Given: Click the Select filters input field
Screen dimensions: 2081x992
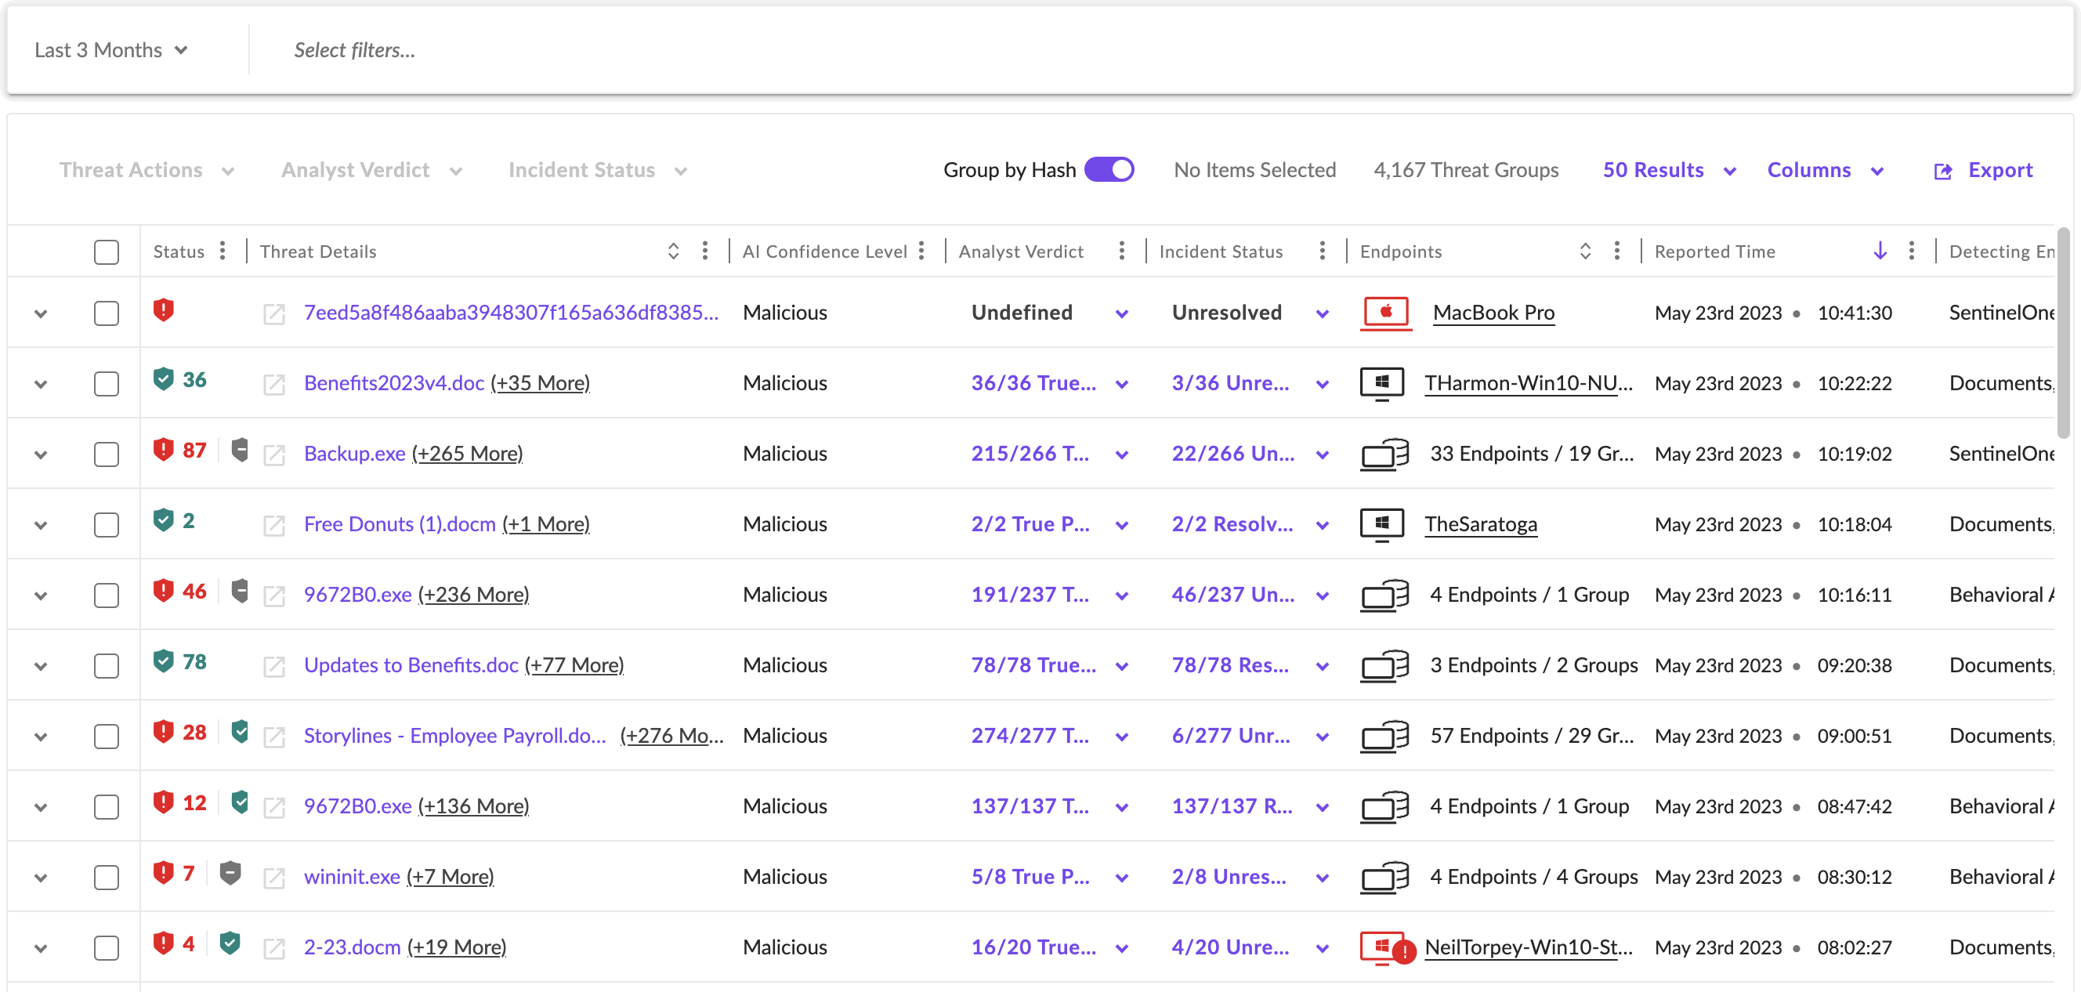Looking at the screenshot, I should [x=355, y=50].
